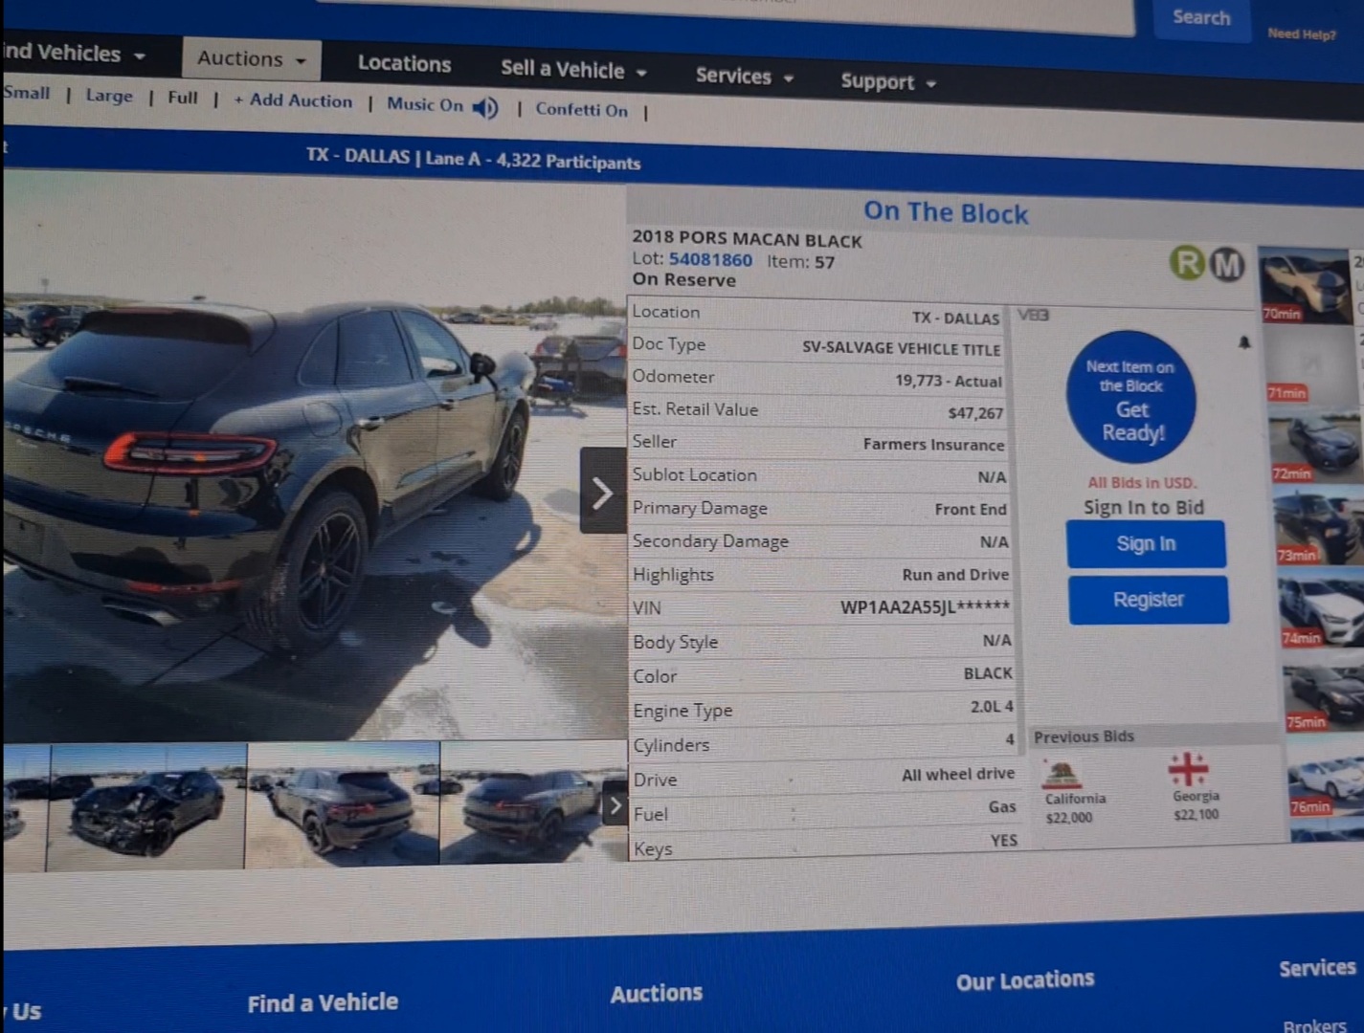Click the Search button
This screenshot has width=1364, height=1033.
1201,18
